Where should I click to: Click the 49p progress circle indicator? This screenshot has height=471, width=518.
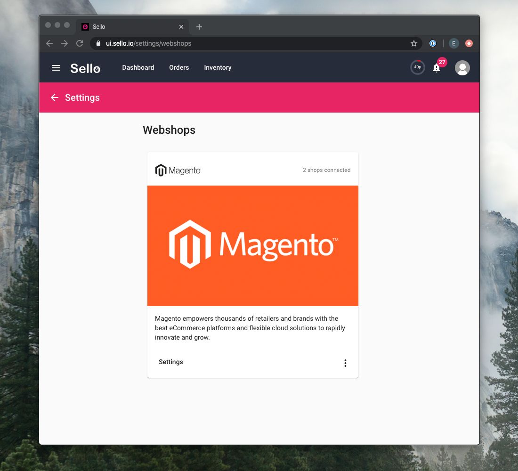pyautogui.click(x=418, y=67)
